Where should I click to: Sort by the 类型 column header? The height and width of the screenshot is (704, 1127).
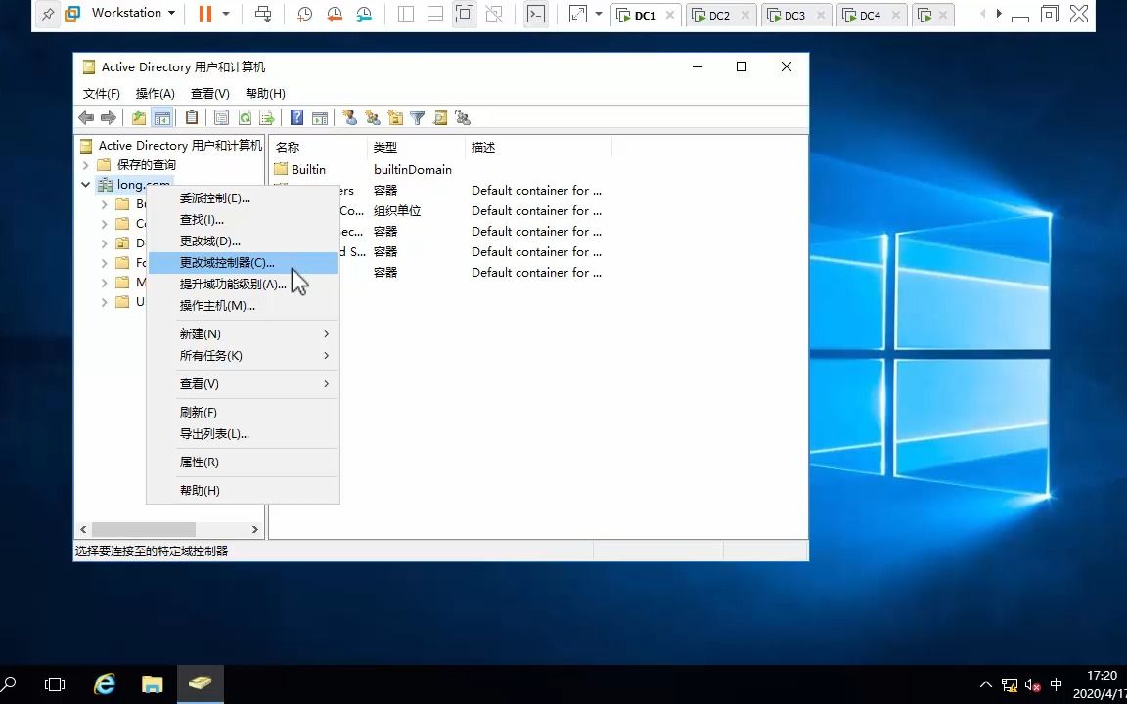416,148
